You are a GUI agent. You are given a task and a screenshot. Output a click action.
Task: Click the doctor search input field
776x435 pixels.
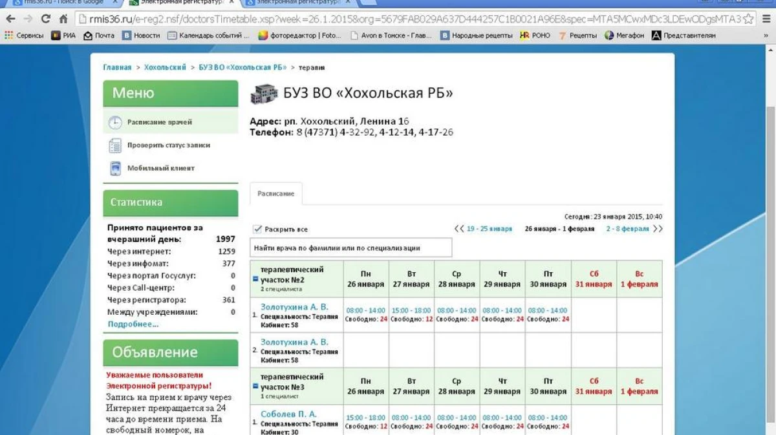[350, 248]
